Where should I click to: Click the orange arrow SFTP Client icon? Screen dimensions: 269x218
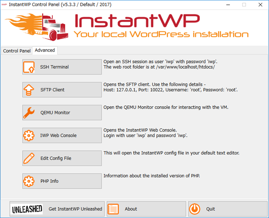click(x=29, y=90)
